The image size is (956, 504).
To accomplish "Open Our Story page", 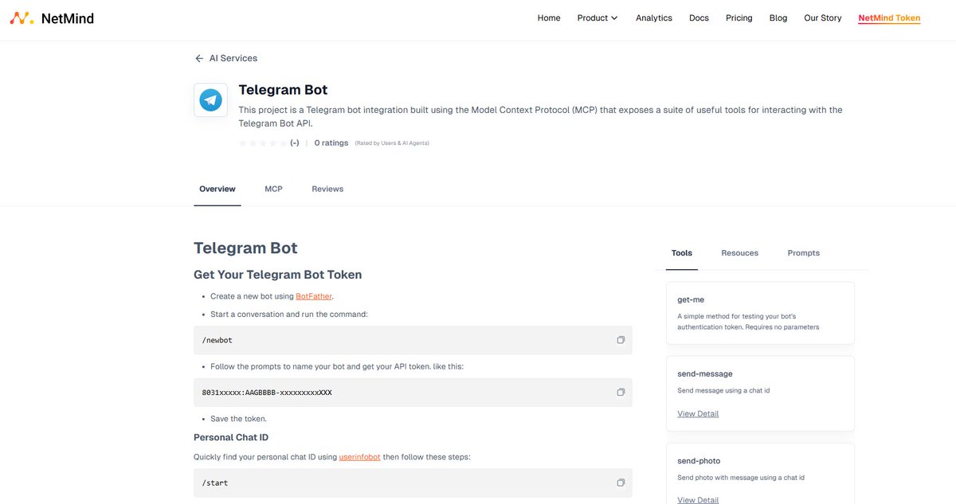I will [823, 18].
